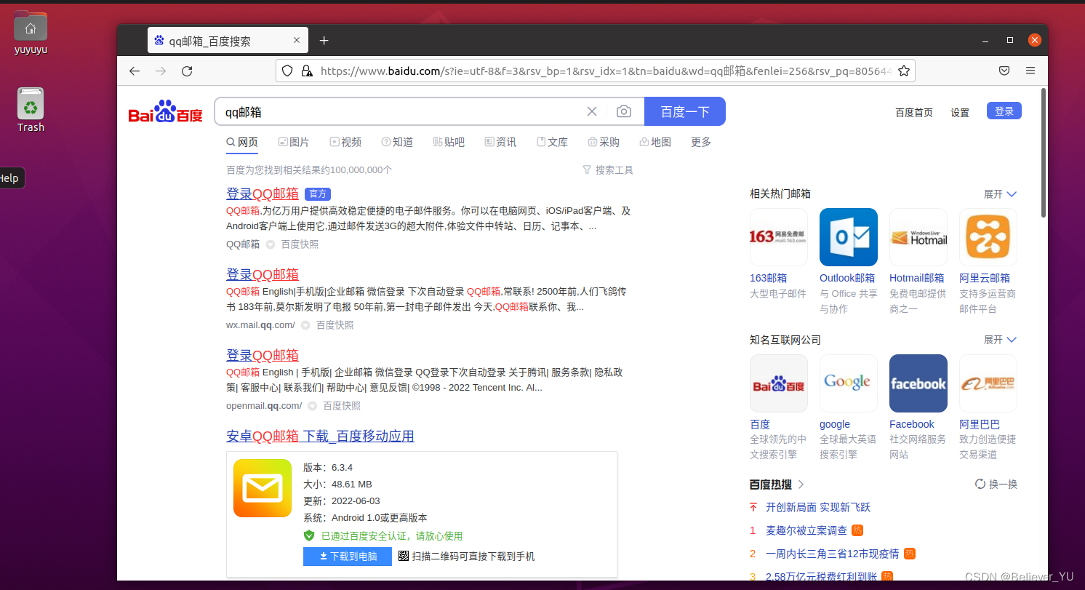Open a new tab with plus icon
This screenshot has height=590, width=1085.
324,41
